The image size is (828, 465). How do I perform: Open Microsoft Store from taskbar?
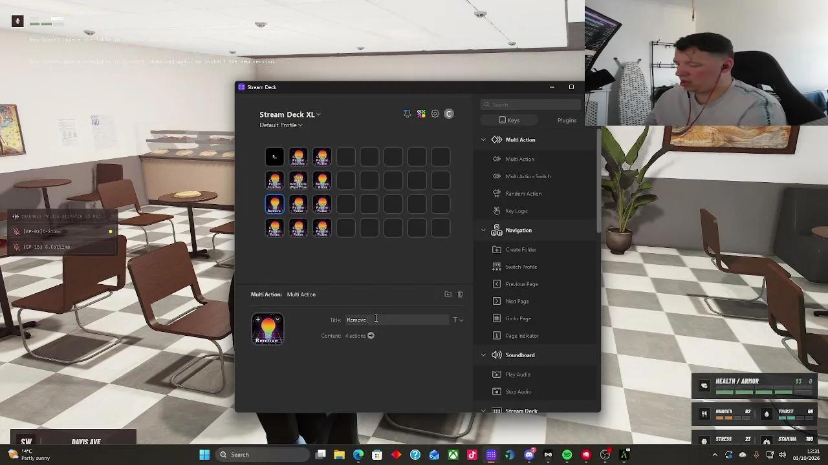[x=377, y=455]
